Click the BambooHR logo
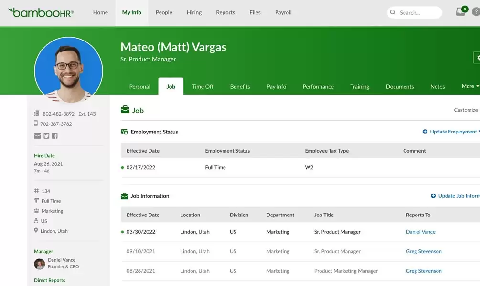Image resolution: width=480 pixels, height=286 pixels. (x=41, y=12)
